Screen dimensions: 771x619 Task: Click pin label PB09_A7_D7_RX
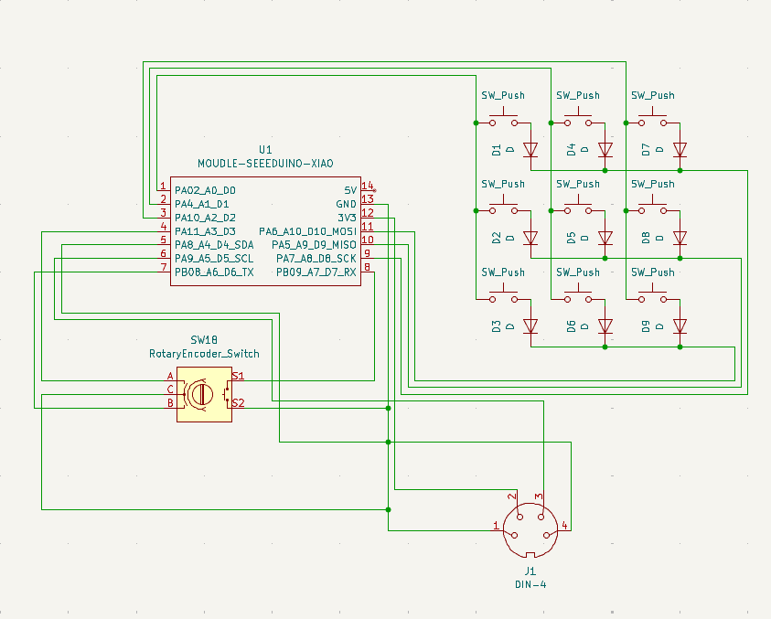(x=316, y=272)
